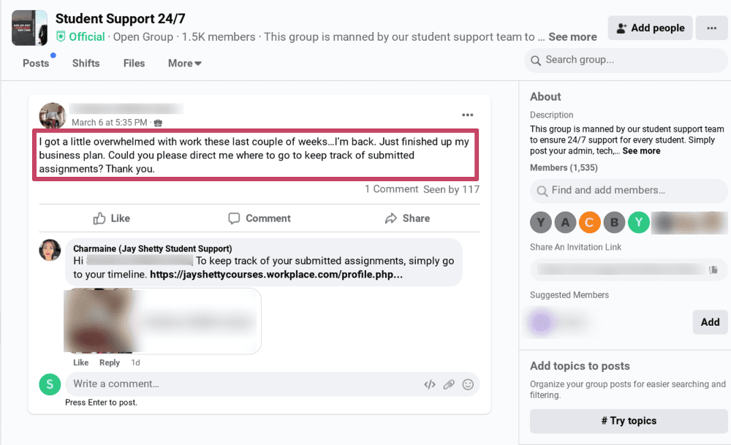Click the Comment button under the post
The width and height of the screenshot is (731, 445).
click(260, 218)
